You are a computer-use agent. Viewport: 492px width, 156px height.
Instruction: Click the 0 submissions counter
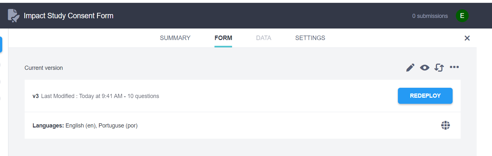[430, 16]
